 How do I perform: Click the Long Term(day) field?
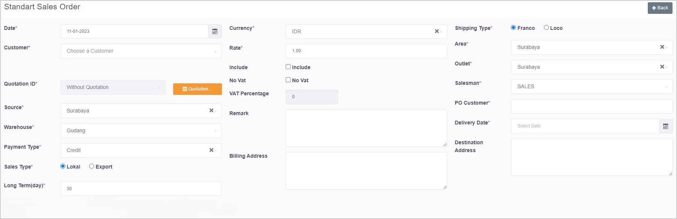coord(141,189)
